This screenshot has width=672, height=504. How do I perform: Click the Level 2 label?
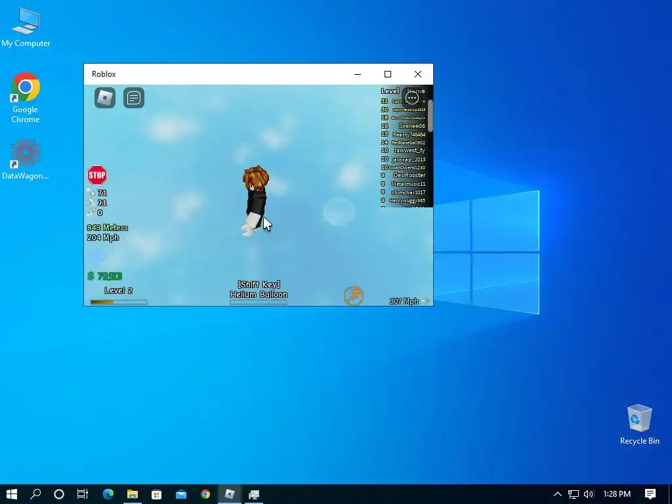click(119, 291)
